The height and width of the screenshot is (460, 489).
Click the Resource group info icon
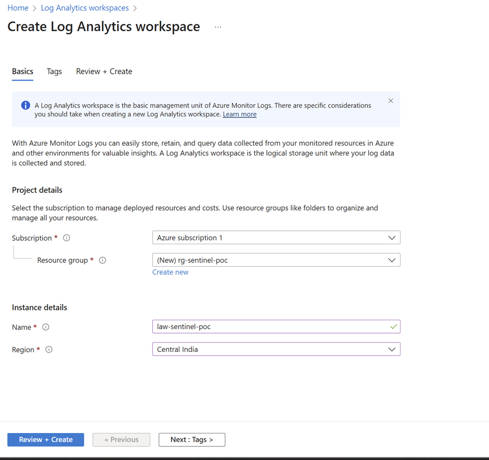point(102,260)
